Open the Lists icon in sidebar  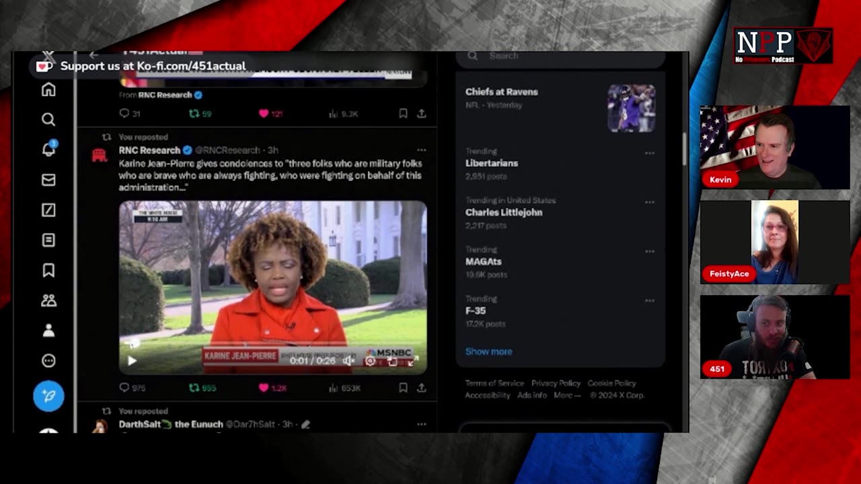[x=48, y=240]
